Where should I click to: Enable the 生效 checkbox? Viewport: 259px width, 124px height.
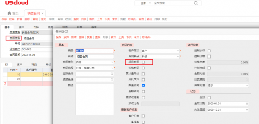tap(209, 97)
